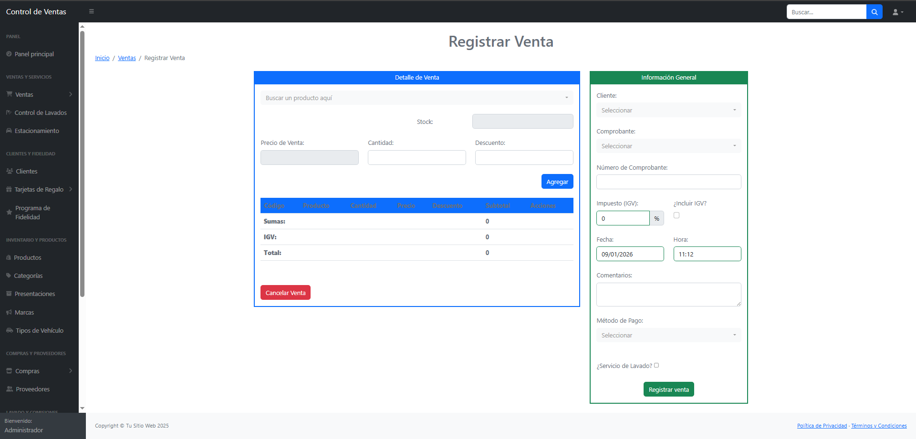Image resolution: width=916 pixels, height=439 pixels.
Task: Expand the Buscar un producto dropdown
Action: [416, 98]
